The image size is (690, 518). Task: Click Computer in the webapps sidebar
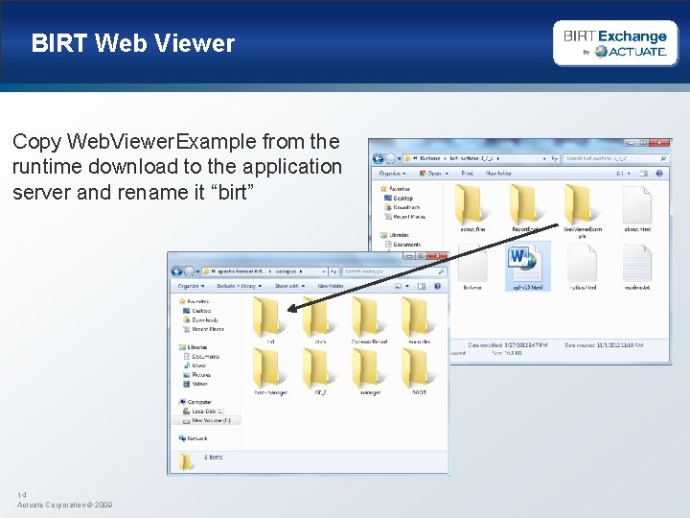(x=195, y=402)
